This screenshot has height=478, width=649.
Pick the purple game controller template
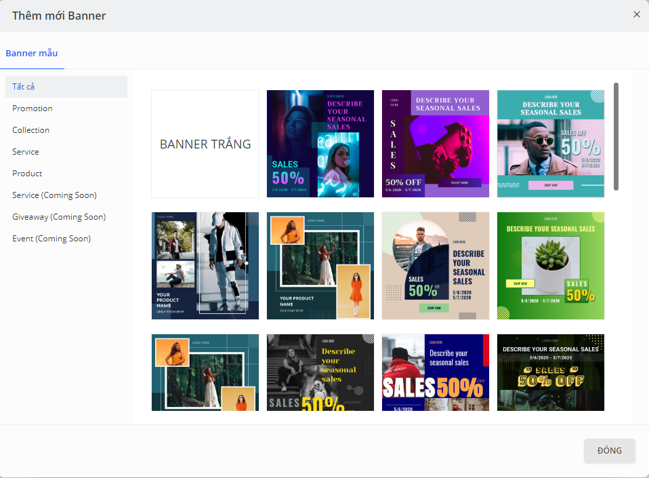tap(436, 144)
